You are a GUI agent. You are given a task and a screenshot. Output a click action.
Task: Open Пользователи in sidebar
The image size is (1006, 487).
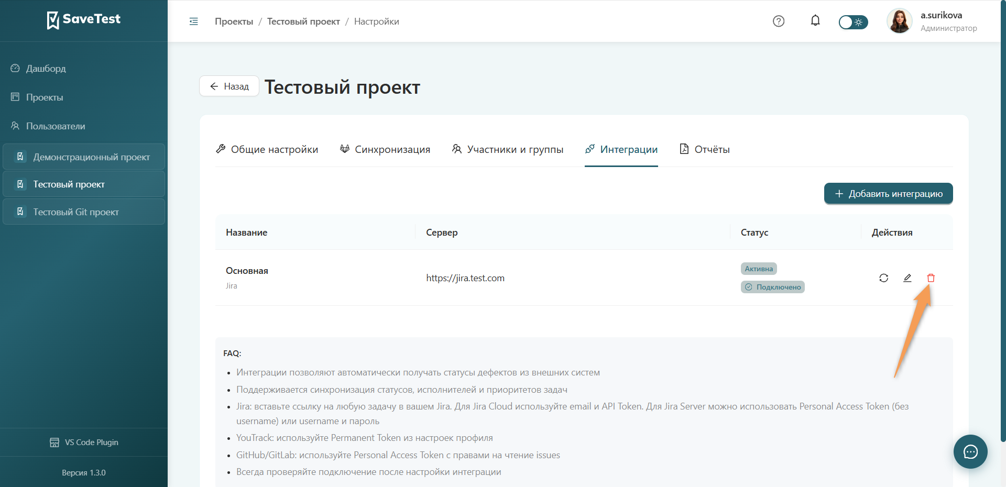coord(84,126)
